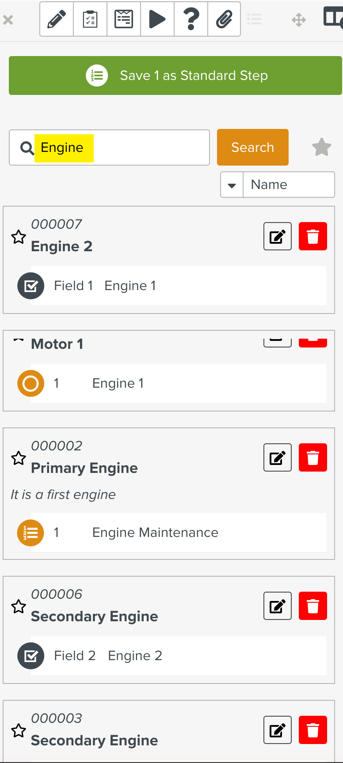The width and height of the screenshot is (343, 763).
Task: Open help via the question mark icon
Action: point(191,19)
